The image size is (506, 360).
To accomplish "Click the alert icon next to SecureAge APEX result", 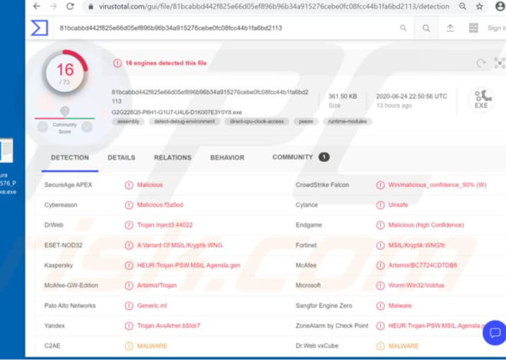I will [x=129, y=185].
